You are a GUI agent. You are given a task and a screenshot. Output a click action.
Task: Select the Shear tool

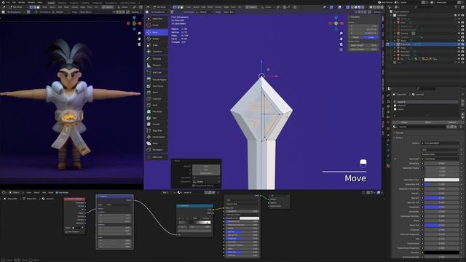click(157, 143)
